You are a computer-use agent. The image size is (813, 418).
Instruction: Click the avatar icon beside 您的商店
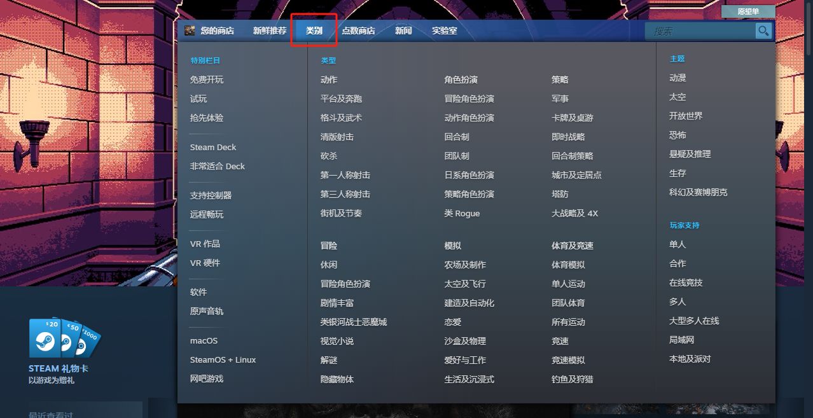point(190,31)
